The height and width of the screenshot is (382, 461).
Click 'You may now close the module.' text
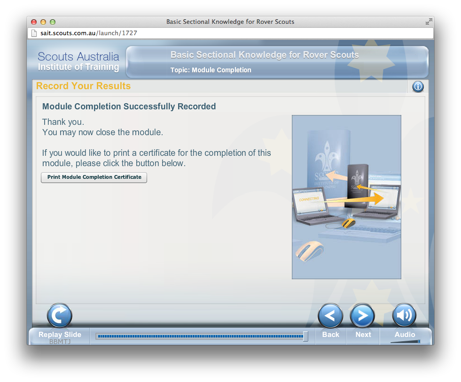click(x=102, y=132)
